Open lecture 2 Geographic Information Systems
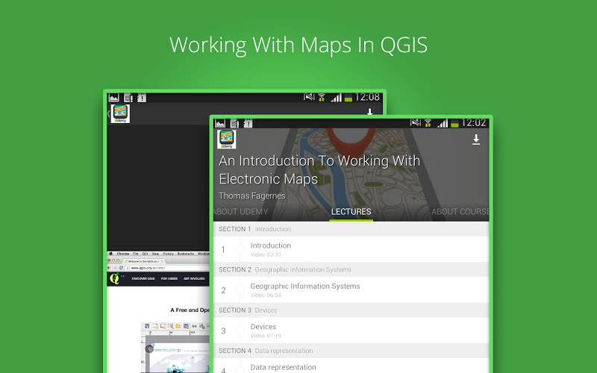 pyautogui.click(x=351, y=290)
